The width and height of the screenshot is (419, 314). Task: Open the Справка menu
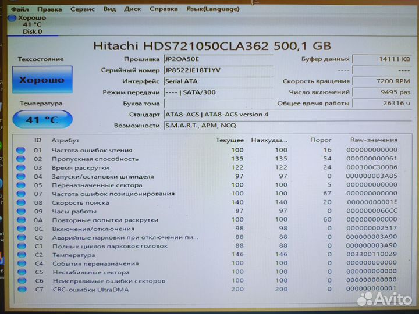(164, 9)
